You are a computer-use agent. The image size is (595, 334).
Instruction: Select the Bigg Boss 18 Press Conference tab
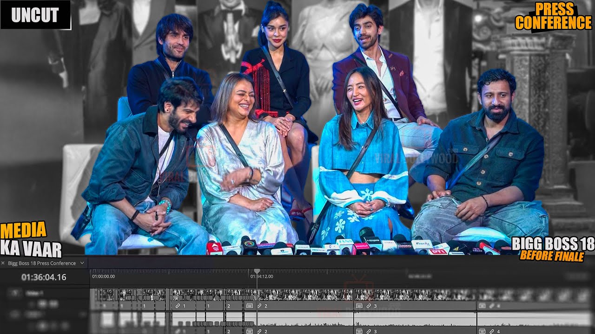tap(42, 263)
